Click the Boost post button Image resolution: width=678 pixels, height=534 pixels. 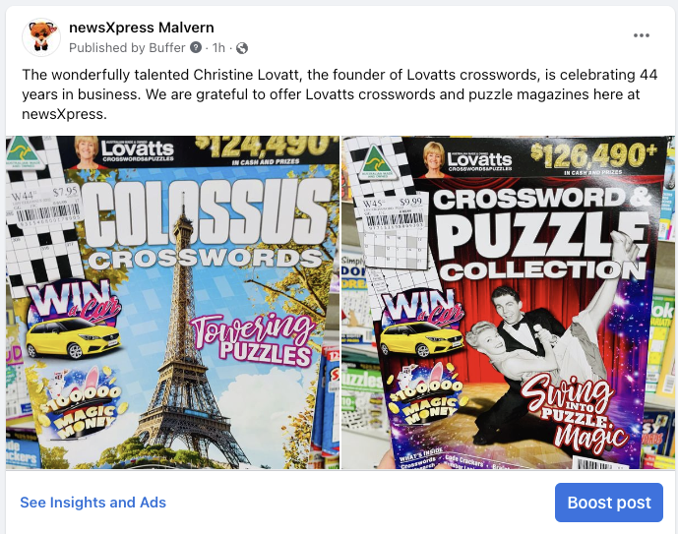coord(609,503)
